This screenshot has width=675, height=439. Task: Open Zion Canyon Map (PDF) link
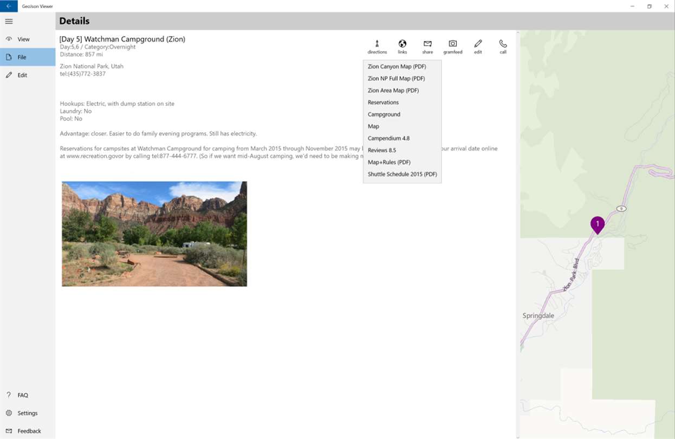click(x=402, y=67)
